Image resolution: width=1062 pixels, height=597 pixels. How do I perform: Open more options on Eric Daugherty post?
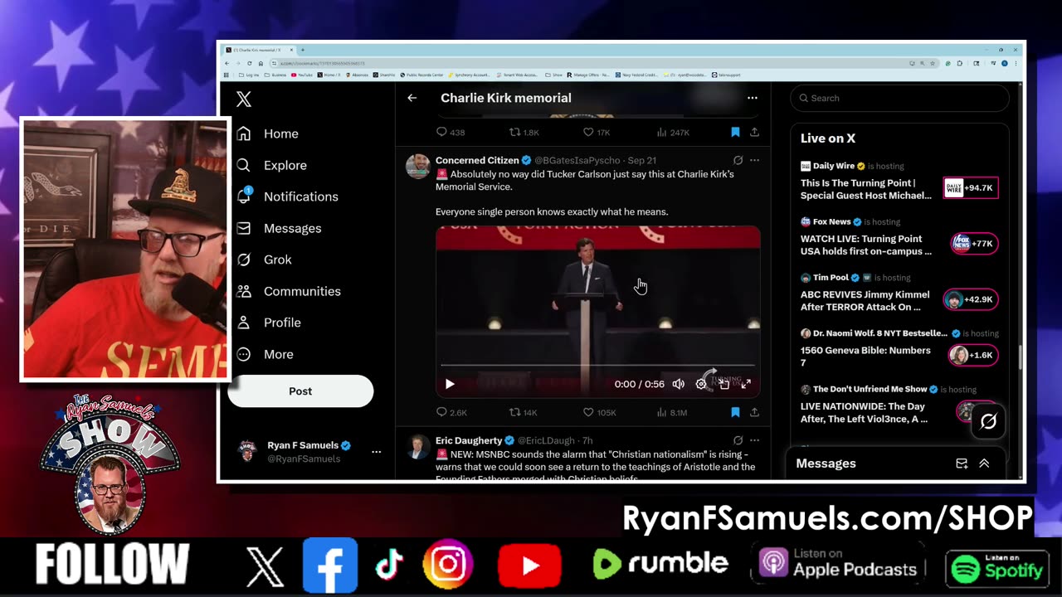click(x=754, y=440)
